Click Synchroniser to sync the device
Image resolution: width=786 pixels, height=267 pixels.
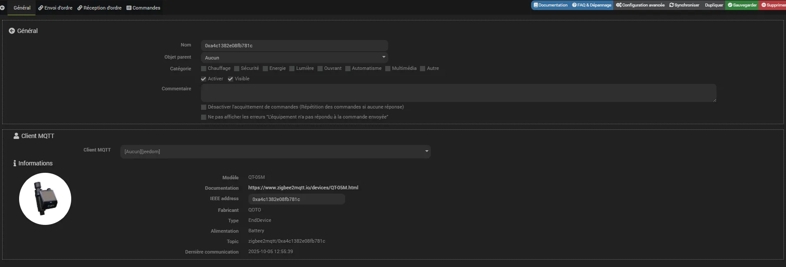point(684,5)
